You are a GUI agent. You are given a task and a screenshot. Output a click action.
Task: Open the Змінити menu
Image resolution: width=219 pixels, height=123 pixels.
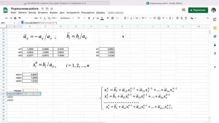pos(22,13)
